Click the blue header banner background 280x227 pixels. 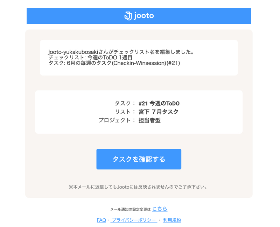(71, 16)
